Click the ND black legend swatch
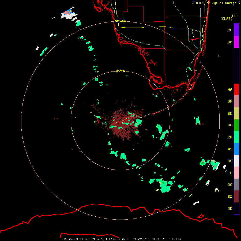 [x=236, y=208]
